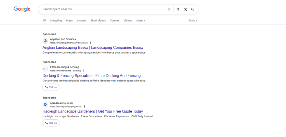
Task: Expand the More dropdown
Action: pyautogui.click(x=141, y=21)
